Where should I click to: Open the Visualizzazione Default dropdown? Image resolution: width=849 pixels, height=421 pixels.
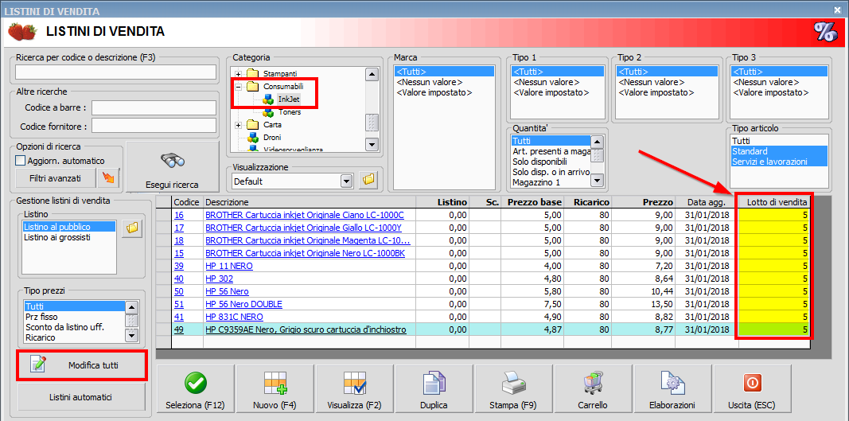click(x=347, y=181)
